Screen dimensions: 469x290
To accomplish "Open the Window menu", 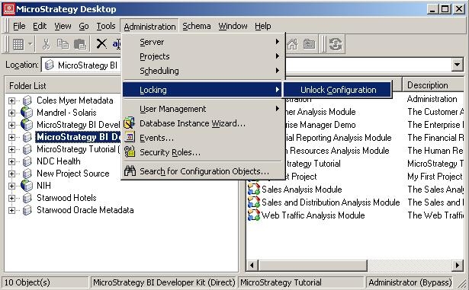I will click(x=233, y=27).
